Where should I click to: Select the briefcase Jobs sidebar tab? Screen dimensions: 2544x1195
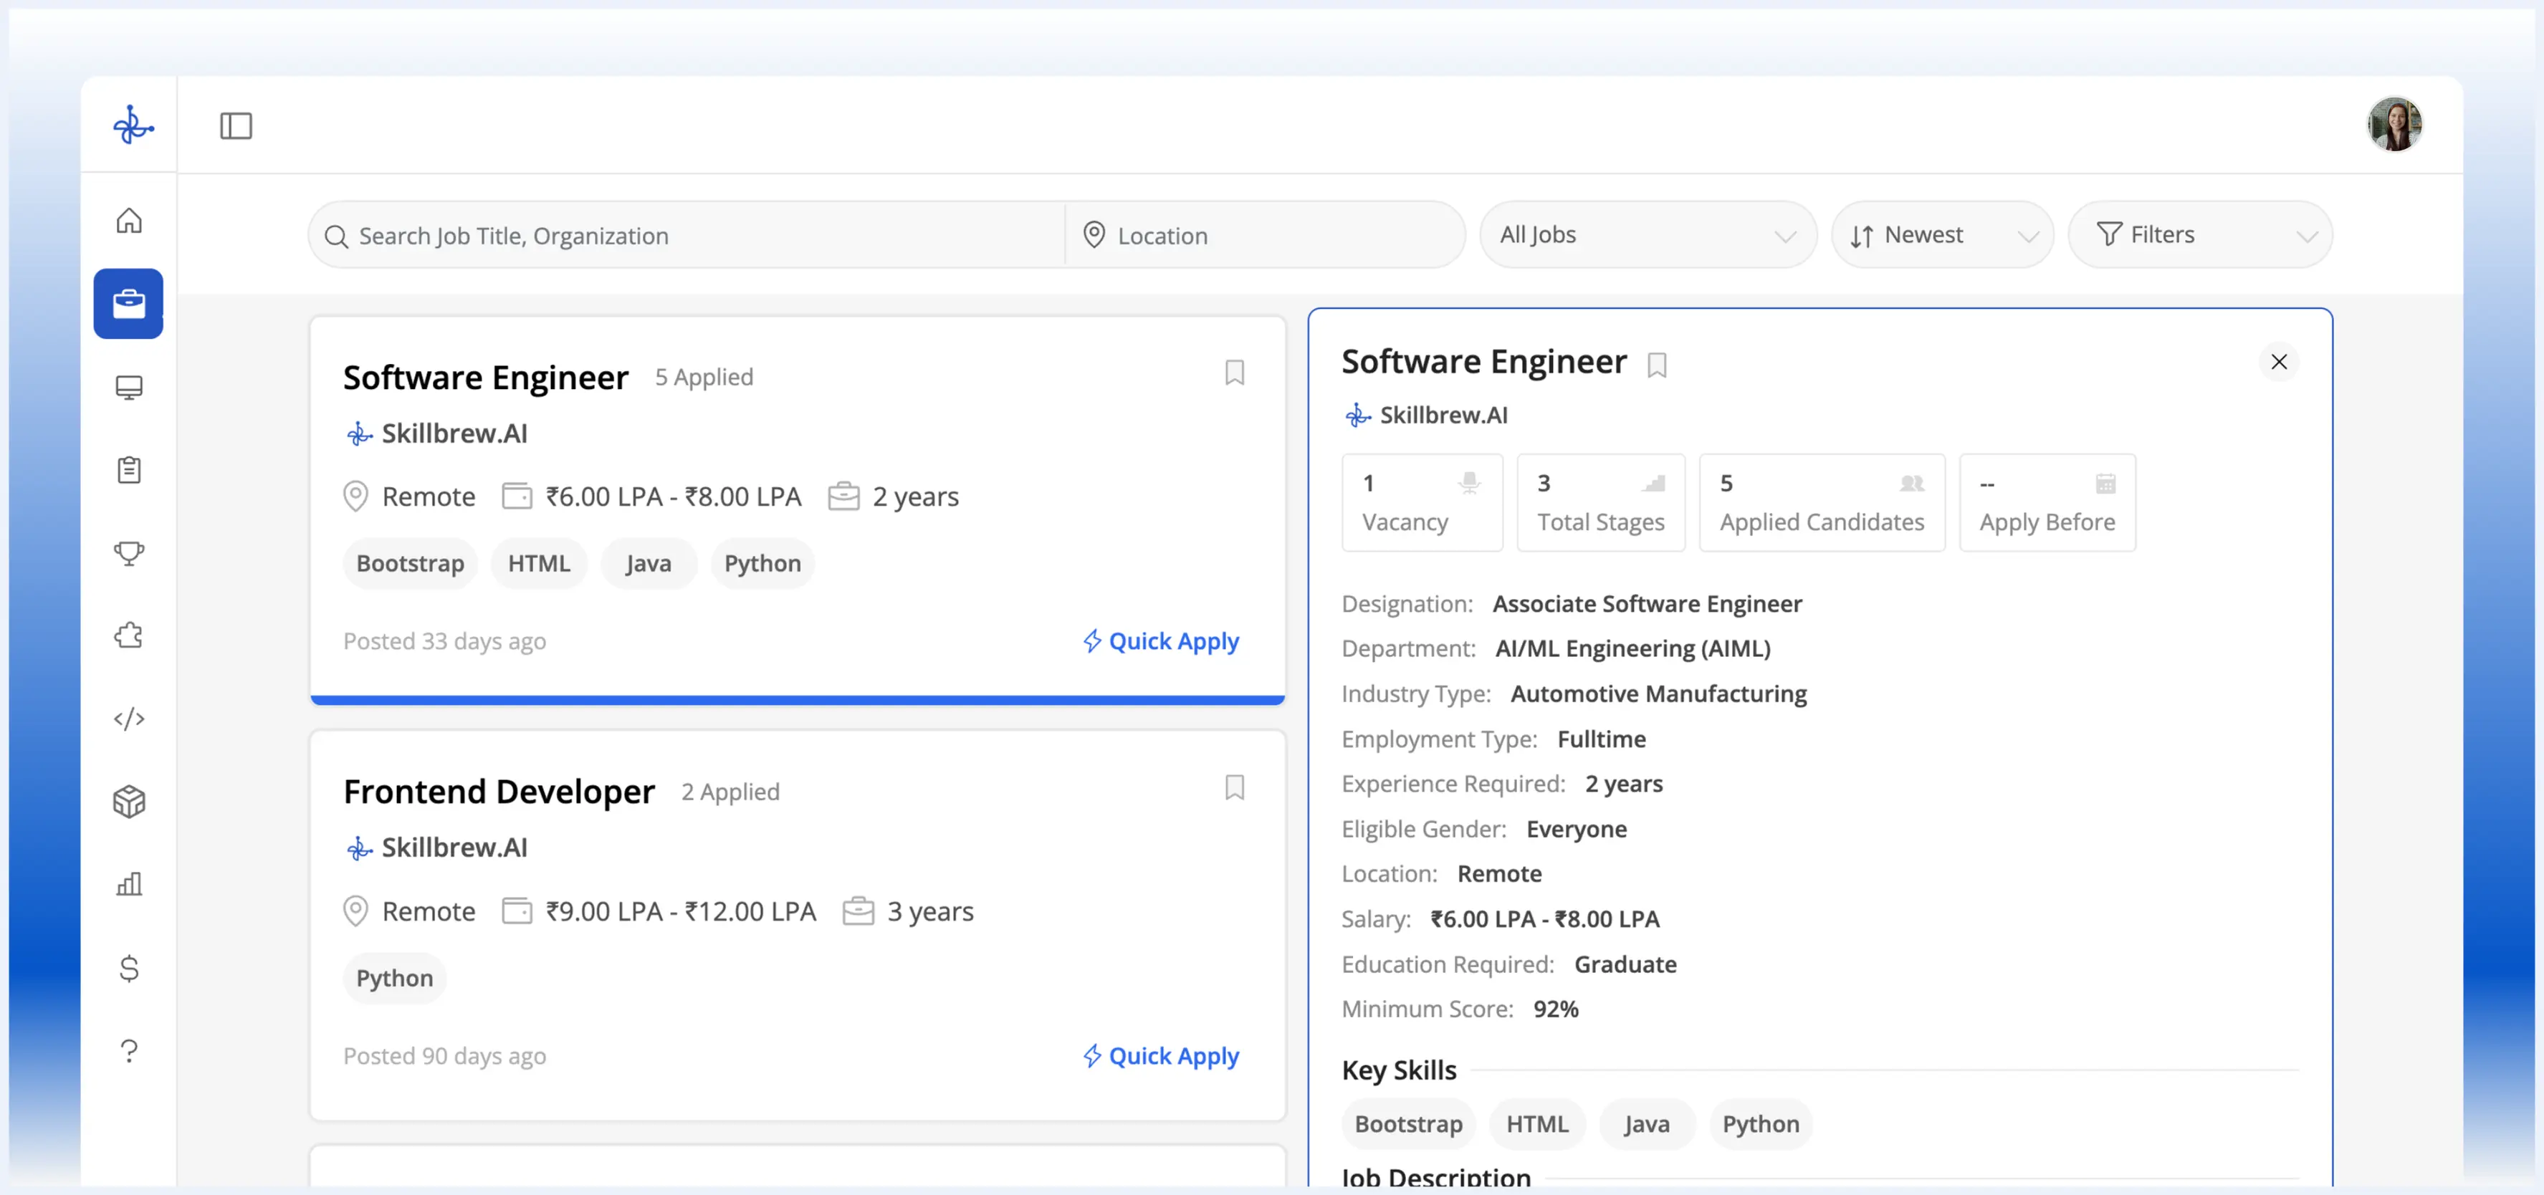click(x=128, y=303)
